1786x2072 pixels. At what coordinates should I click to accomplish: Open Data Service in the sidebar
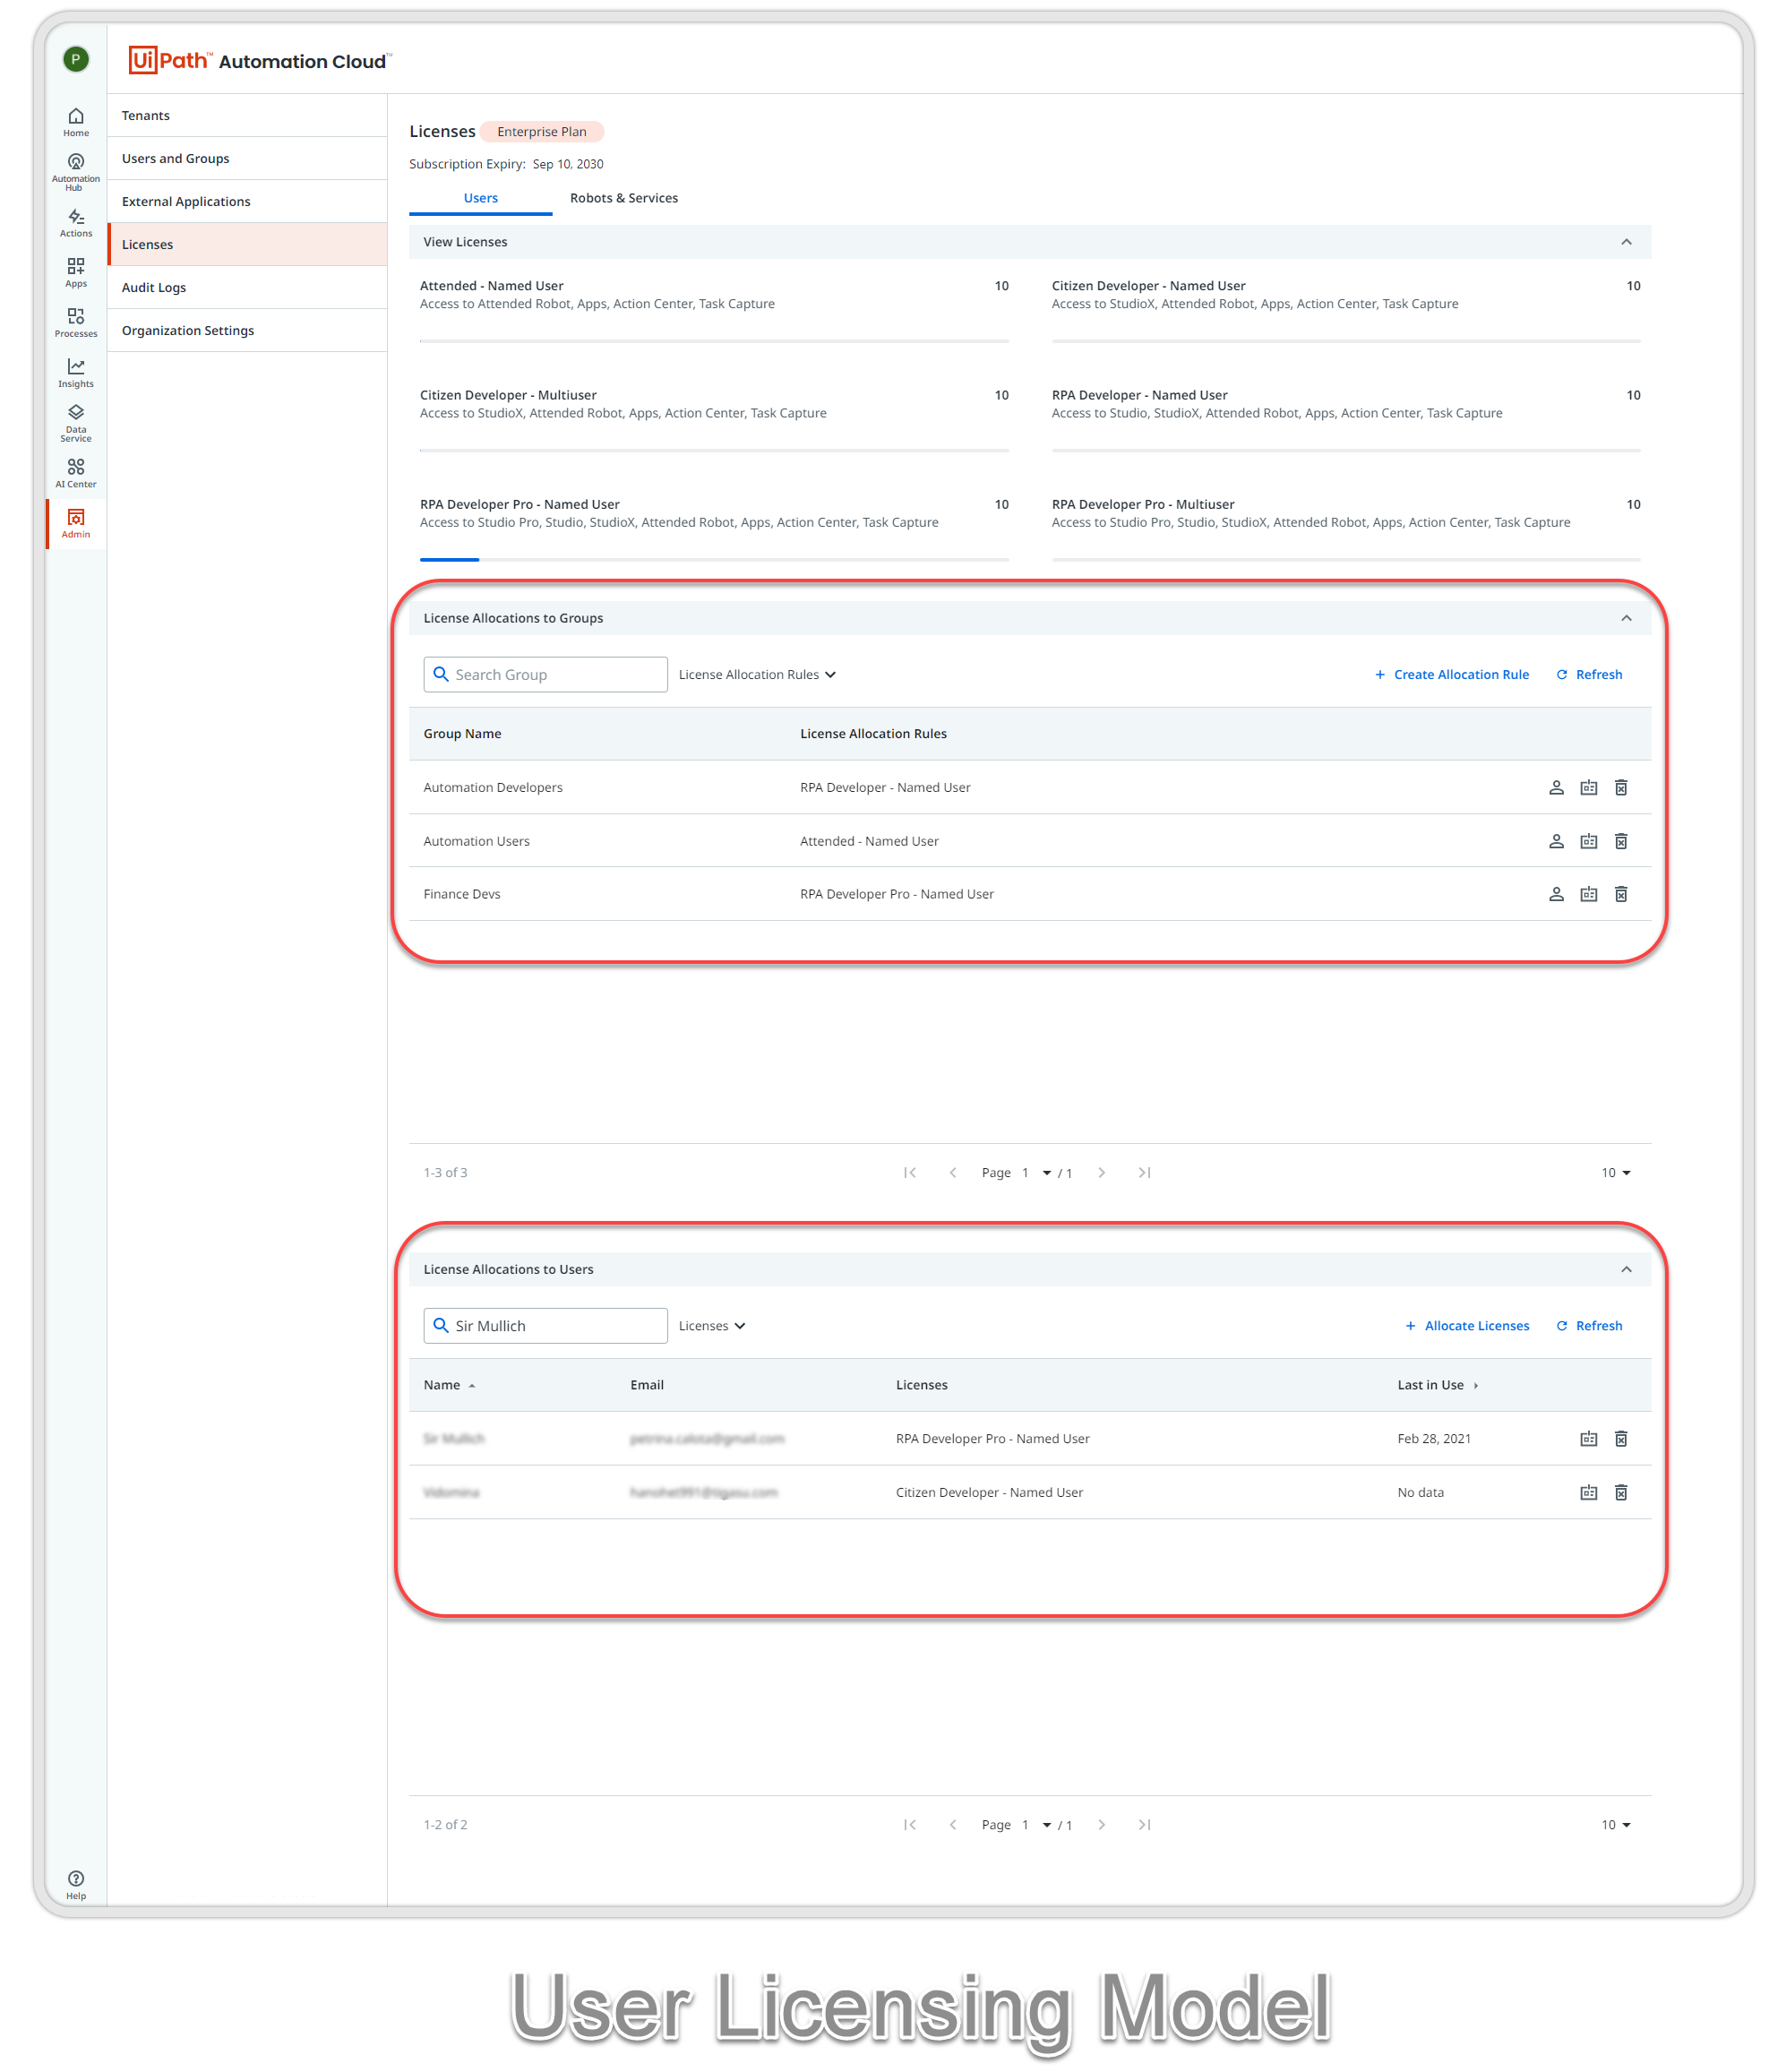point(76,420)
